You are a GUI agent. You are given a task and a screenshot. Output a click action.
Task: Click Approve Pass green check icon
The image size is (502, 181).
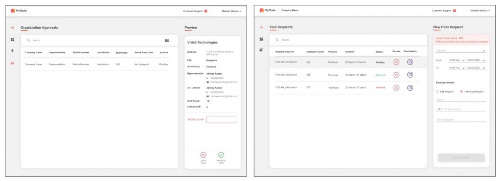coord(221,155)
